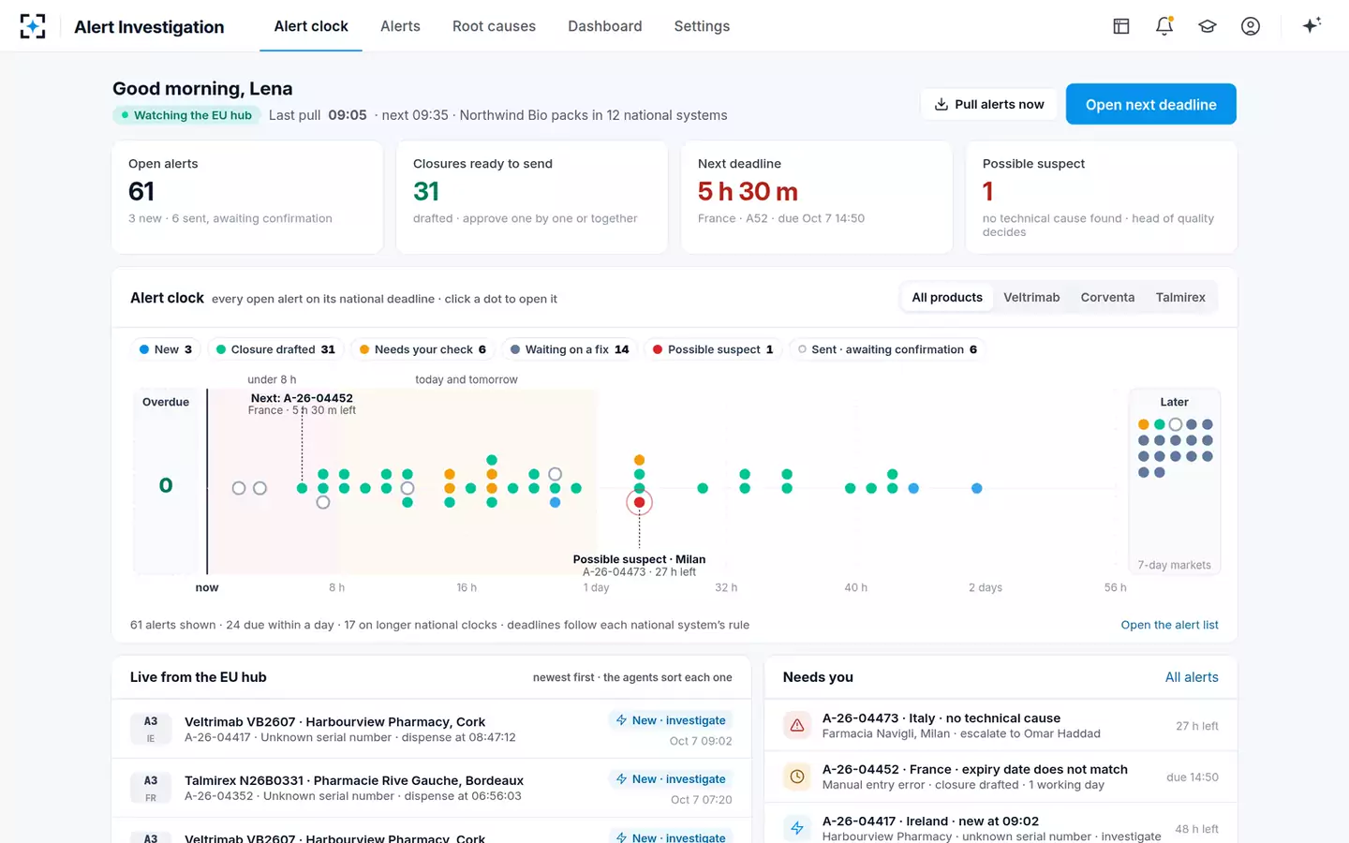Toggle the Sent awaiting confirmation 6 chip
The image size is (1349, 843).
point(887,349)
